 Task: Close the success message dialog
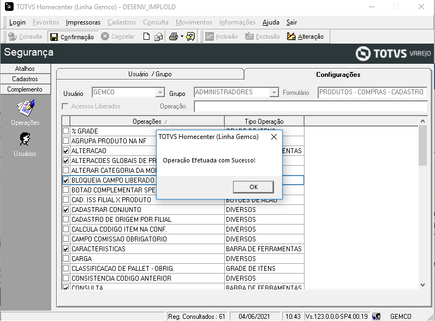pyautogui.click(x=274, y=137)
